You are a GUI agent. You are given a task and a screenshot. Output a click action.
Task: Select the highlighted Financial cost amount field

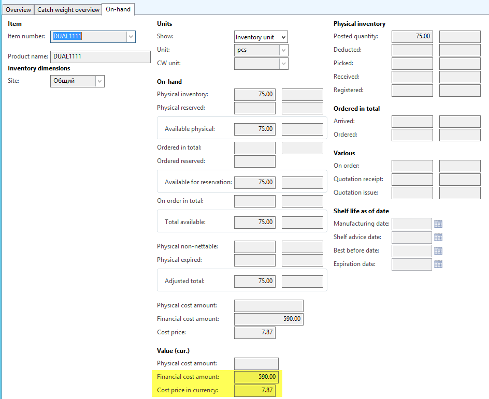(256, 377)
